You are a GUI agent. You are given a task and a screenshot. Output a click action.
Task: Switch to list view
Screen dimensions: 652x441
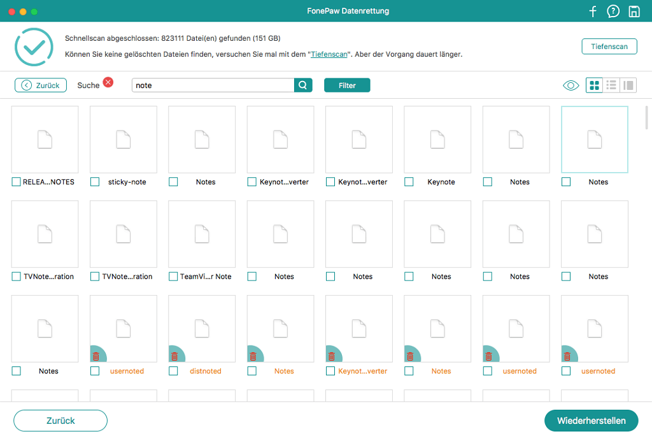click(611, 85)
